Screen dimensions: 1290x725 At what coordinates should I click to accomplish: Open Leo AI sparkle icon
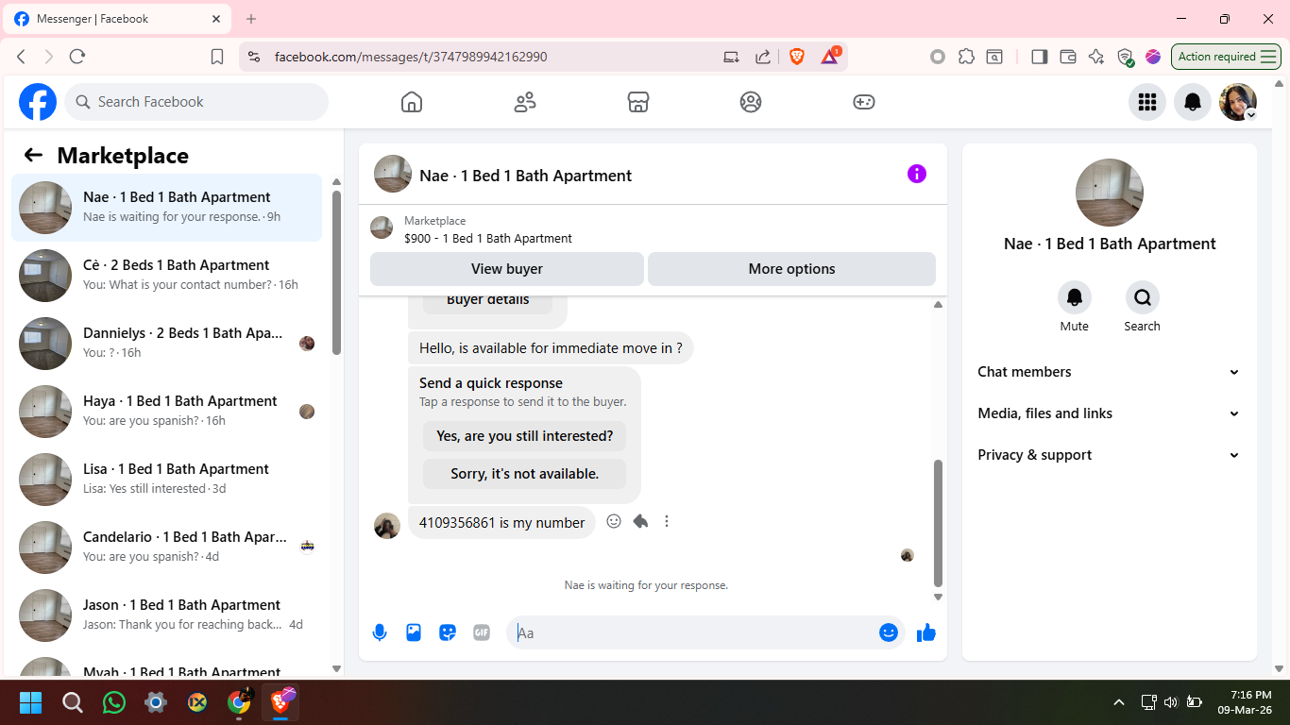(1096, 57)
